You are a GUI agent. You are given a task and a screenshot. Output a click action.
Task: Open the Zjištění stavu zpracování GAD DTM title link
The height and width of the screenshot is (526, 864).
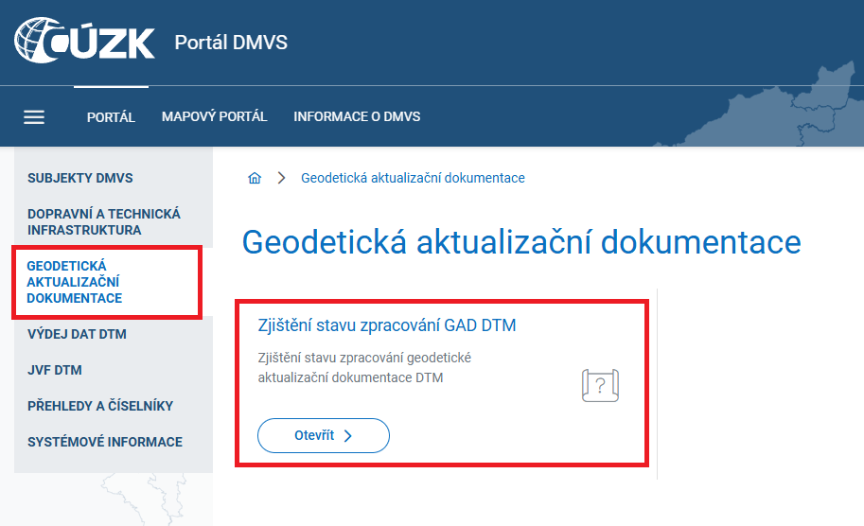[x=387, y=325]
